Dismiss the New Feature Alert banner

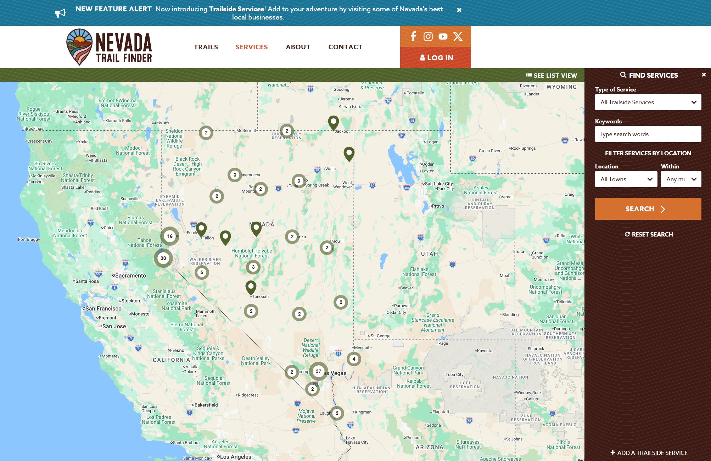pyautogui.click(x=459, y=10)
